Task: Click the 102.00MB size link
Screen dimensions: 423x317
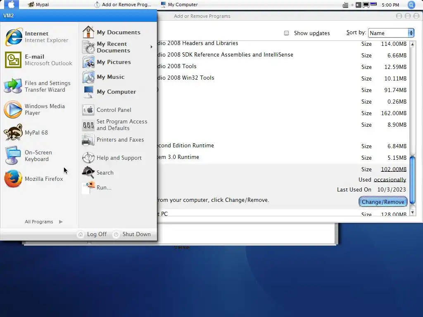Action: coord(394,169)
